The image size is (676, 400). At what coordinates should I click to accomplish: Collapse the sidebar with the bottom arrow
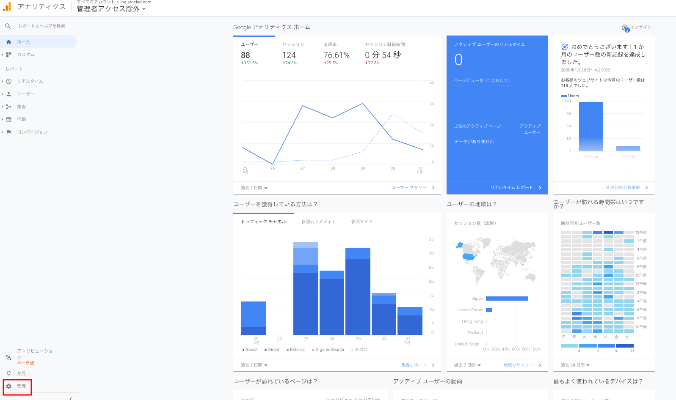[x=71, y=398]
